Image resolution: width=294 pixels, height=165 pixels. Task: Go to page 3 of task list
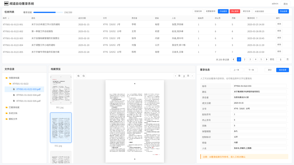250,59
